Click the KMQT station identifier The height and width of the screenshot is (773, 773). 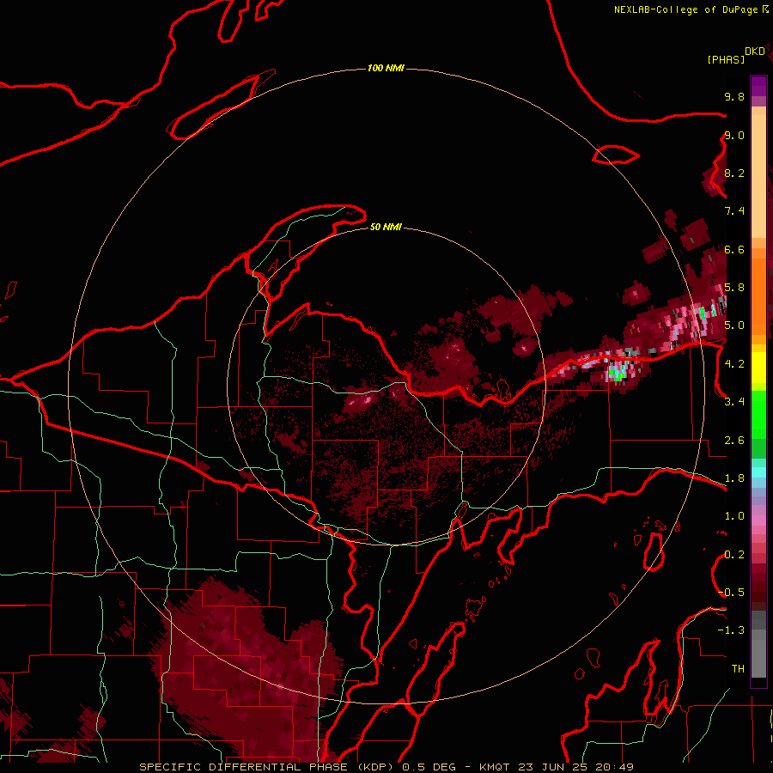pos(494,767)
